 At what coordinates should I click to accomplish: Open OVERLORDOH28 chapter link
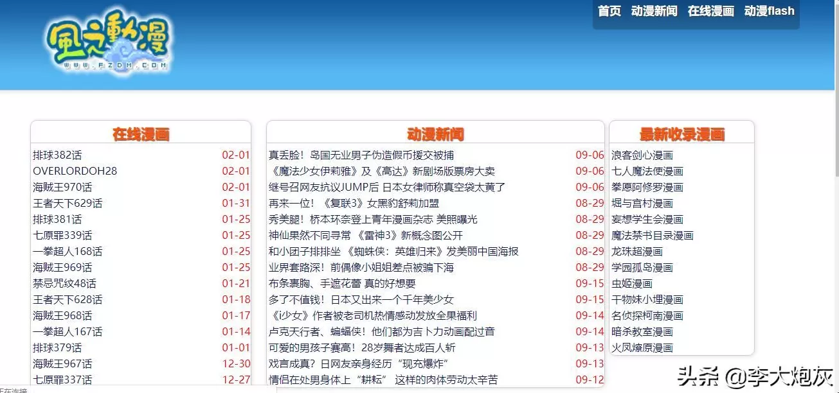pos(75,171)
